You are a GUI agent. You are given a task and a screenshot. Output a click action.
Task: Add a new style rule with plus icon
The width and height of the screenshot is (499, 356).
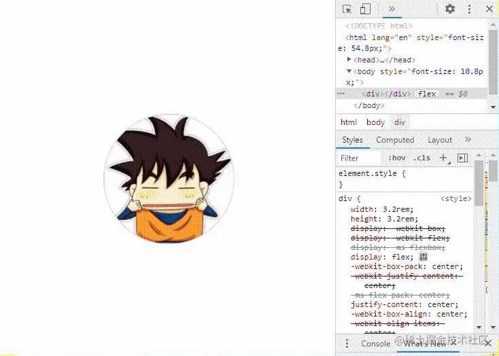443,158
